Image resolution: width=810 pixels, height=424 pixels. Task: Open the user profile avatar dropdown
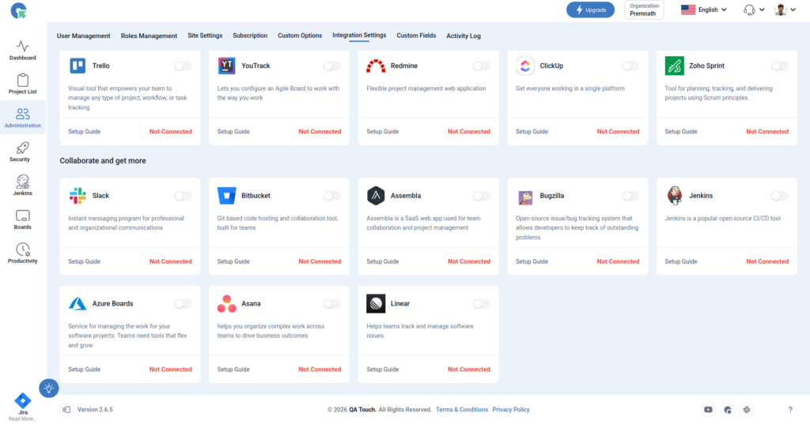[785, 9]
